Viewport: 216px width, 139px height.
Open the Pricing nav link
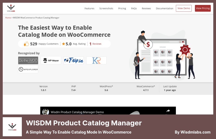[122, 8]
